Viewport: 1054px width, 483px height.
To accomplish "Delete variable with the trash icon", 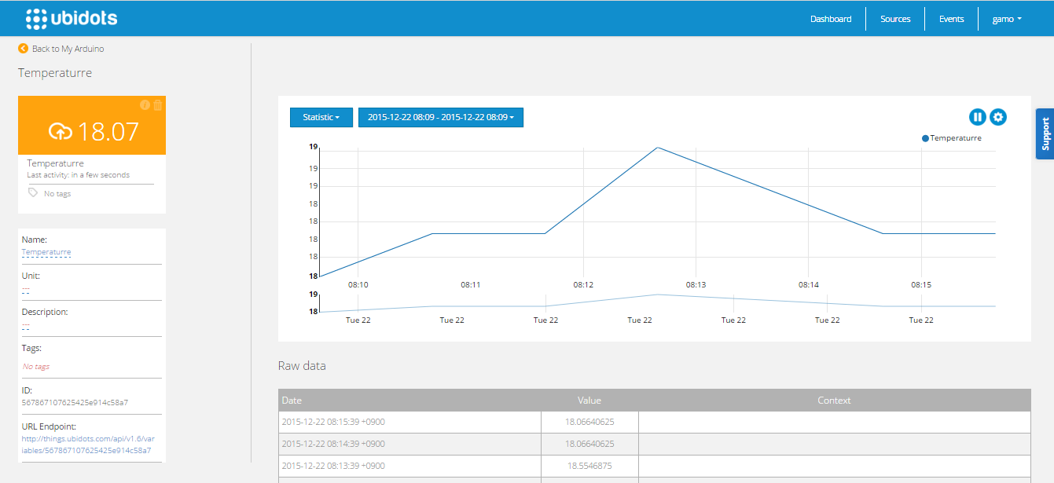I will pyautogui.click(x=158, y=105).
